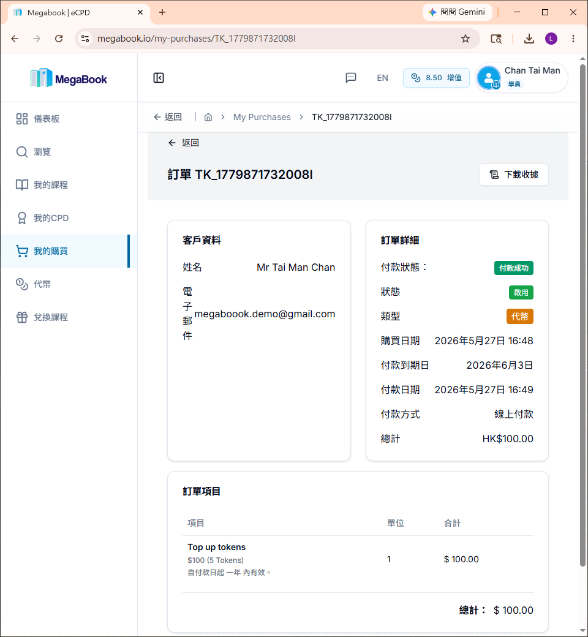The image size is (588, 637).
Task: Open 兌換課程 redeem in sidebar
Action: [69, 317]
